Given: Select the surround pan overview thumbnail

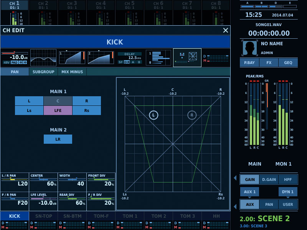Looking at the screenshot, I should coord(187,58).
